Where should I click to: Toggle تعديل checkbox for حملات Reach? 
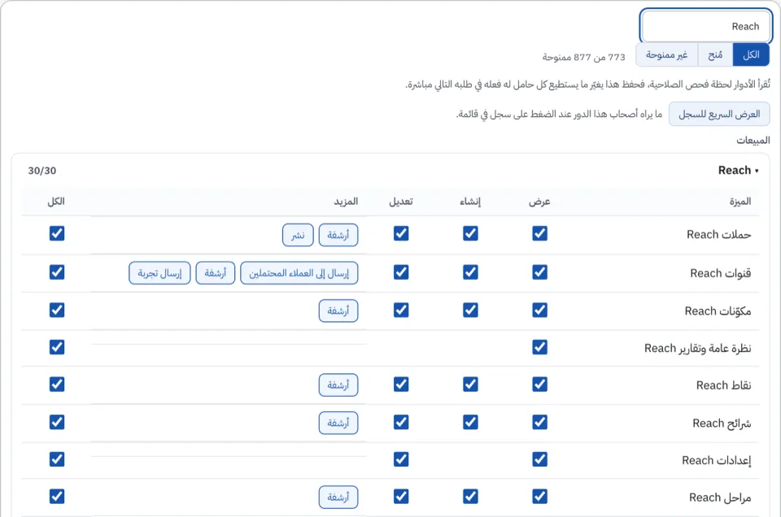coord(401,233)
